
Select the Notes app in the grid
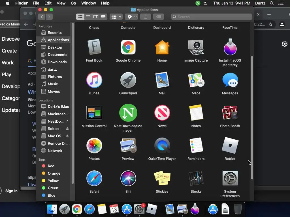point(196,112)
